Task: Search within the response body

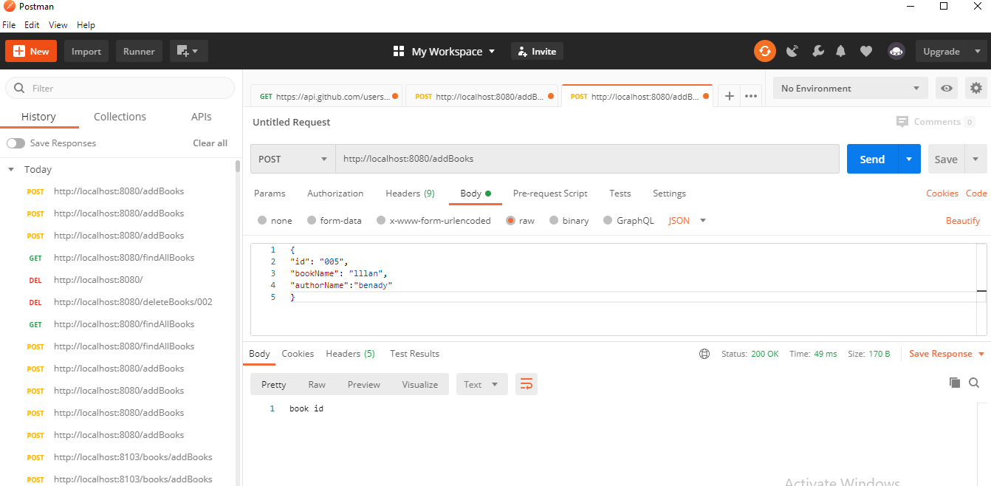Action: [974, 383]
